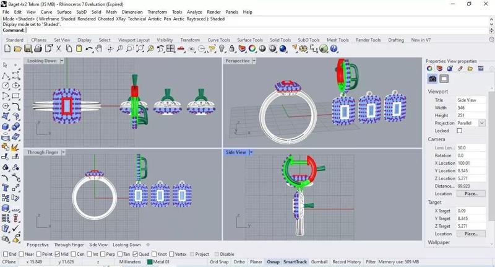The width and height of the screenshot is (495, 267).
Task: Switch to the Surface Tools toolbar tab
Action: pos(250,40)
